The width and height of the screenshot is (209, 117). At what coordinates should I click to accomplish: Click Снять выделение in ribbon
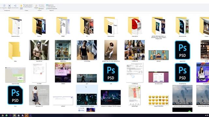tap(51, 7)
